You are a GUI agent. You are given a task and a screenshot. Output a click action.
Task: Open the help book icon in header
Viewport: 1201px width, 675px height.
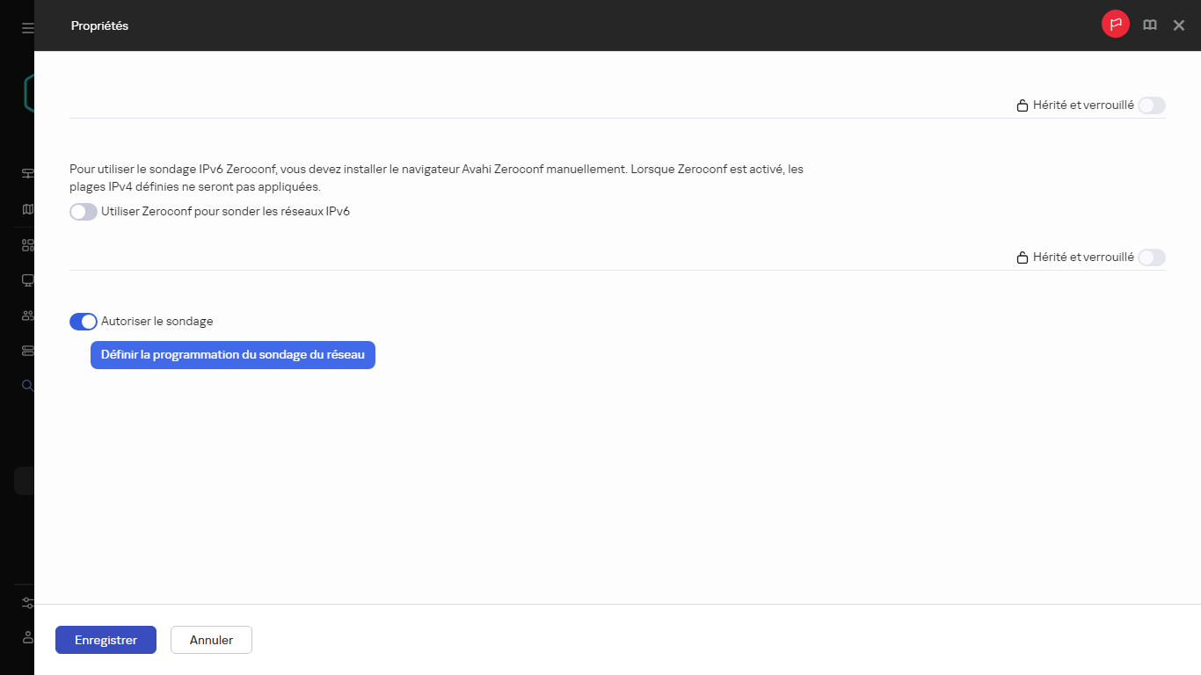(1149, 25)
